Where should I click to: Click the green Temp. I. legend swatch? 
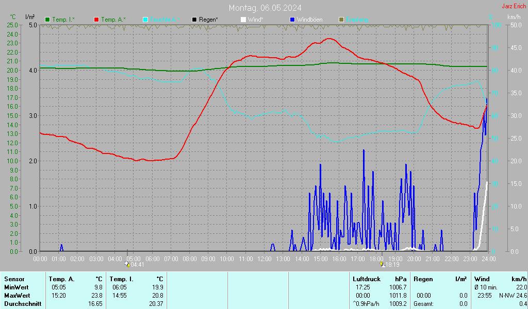[47, 20]
